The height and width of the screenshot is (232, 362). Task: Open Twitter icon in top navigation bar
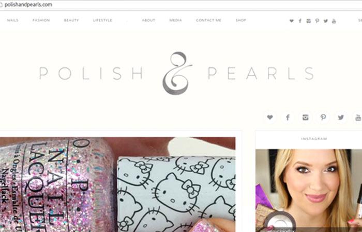tap(326, 21)
